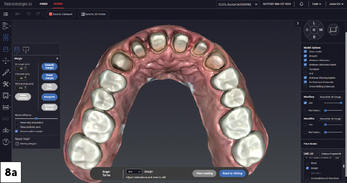The width and height of the screenshot is (347, 183).
Task: Close the Margin panel
Action: (x=57, y=58)
